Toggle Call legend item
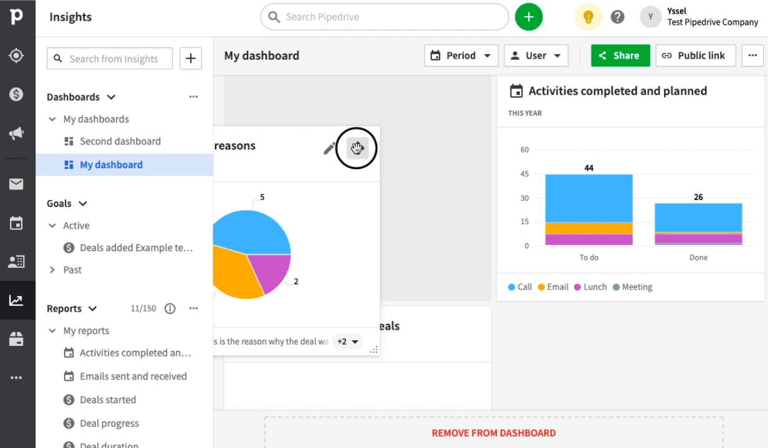 coord(520,287)
